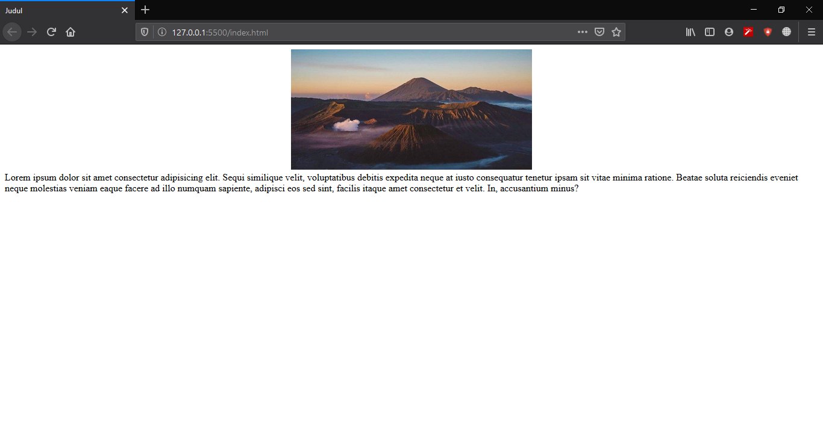Show site information for 127.0.0.1
The height and width of the screenshot is (438, 823).
pos(161,32)
